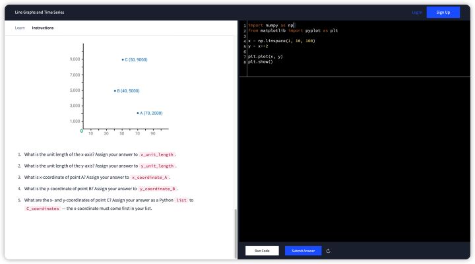Viewport: 475px width, 264px height.
Task: Click the 90 x-axis label
Action: coord(153,133)
